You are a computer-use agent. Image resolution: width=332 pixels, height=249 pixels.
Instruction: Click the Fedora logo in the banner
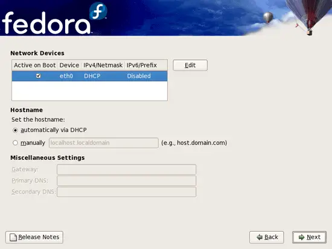pyautogui.click(x=54, y=19)
